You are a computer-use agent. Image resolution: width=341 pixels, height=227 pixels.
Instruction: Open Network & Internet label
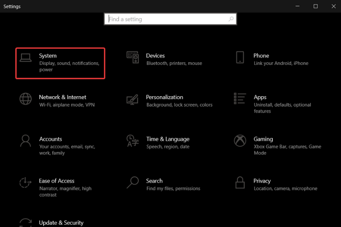click(63, 97)
